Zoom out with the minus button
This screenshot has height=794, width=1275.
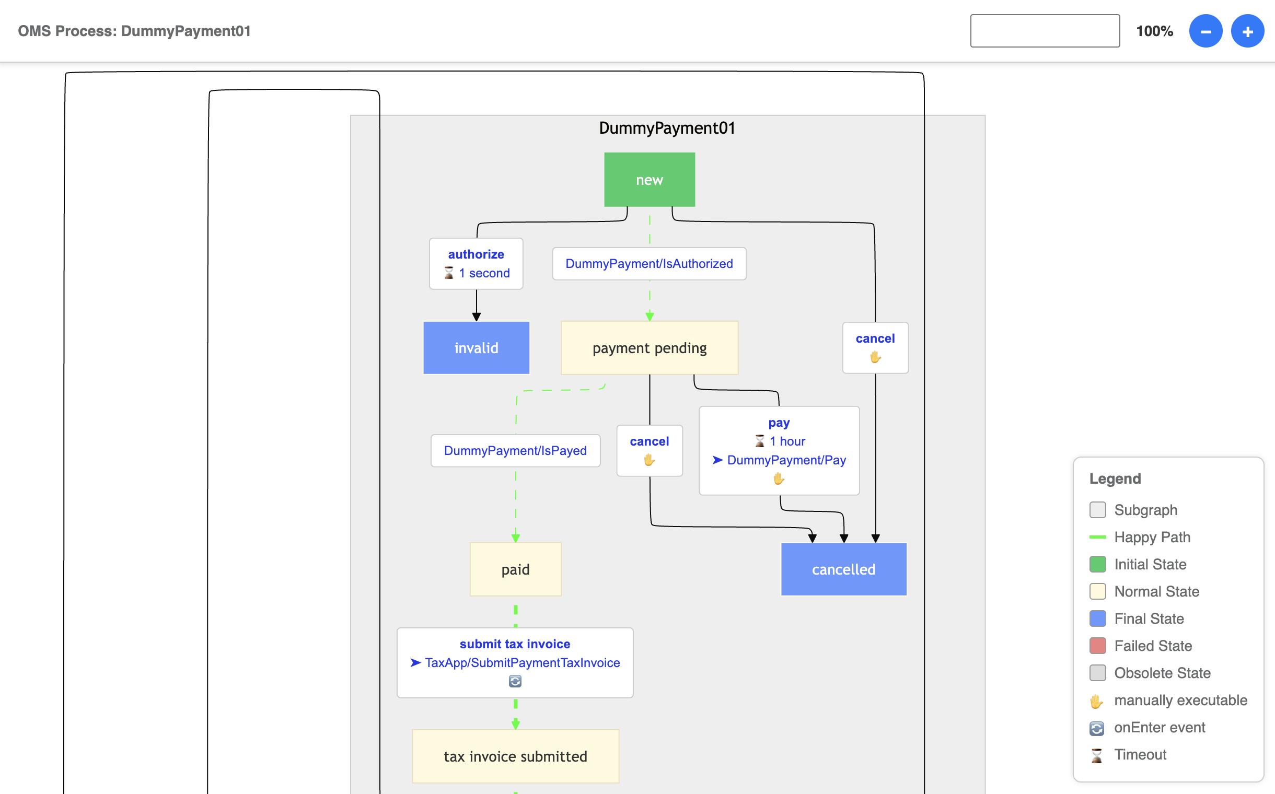[x=1206, y=31]
